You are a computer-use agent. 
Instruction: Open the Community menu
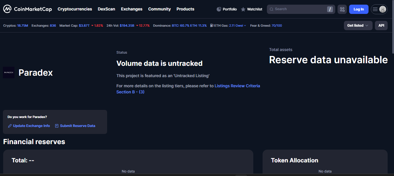click(160, 9)
